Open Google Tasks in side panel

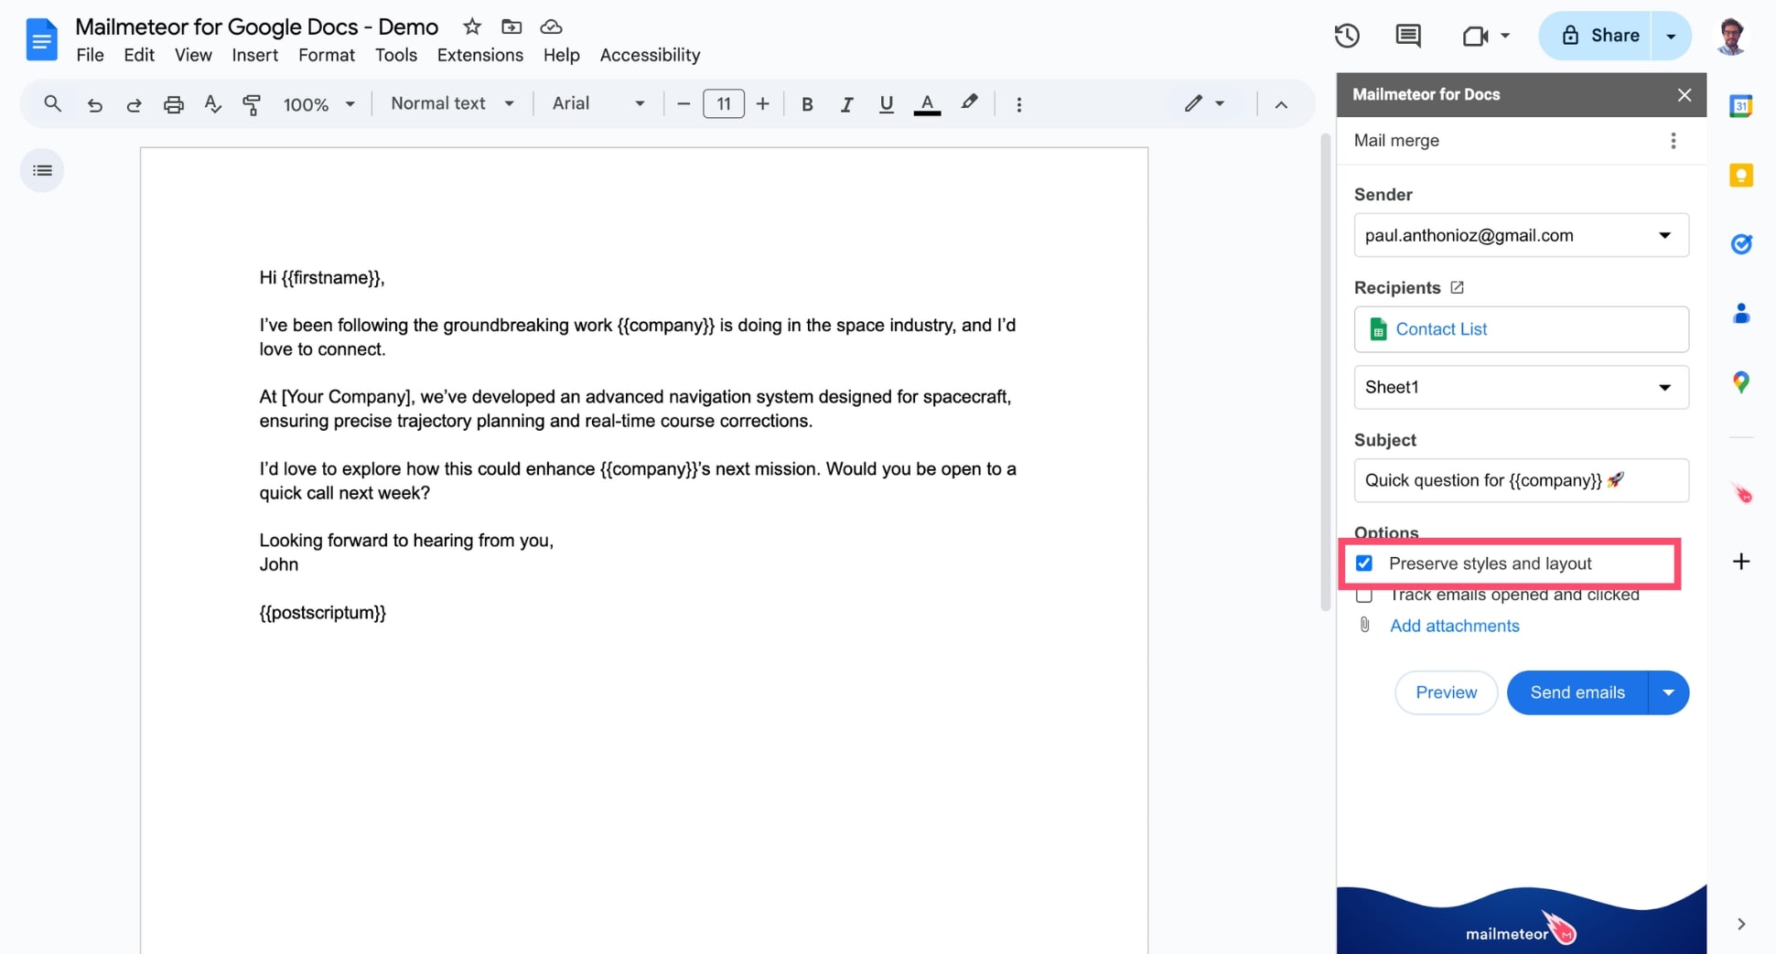coord(1740,244)
